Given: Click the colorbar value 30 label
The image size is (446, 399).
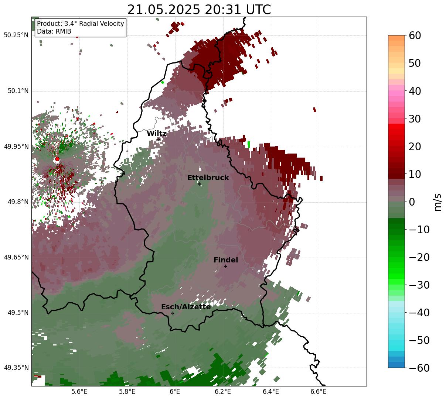Looking at the screenshot, I should coord(415,119).
